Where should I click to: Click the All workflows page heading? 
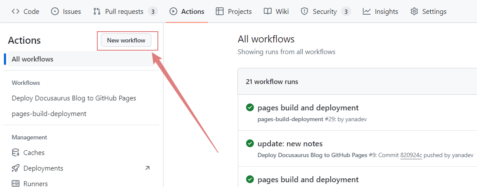pos(266,39)
